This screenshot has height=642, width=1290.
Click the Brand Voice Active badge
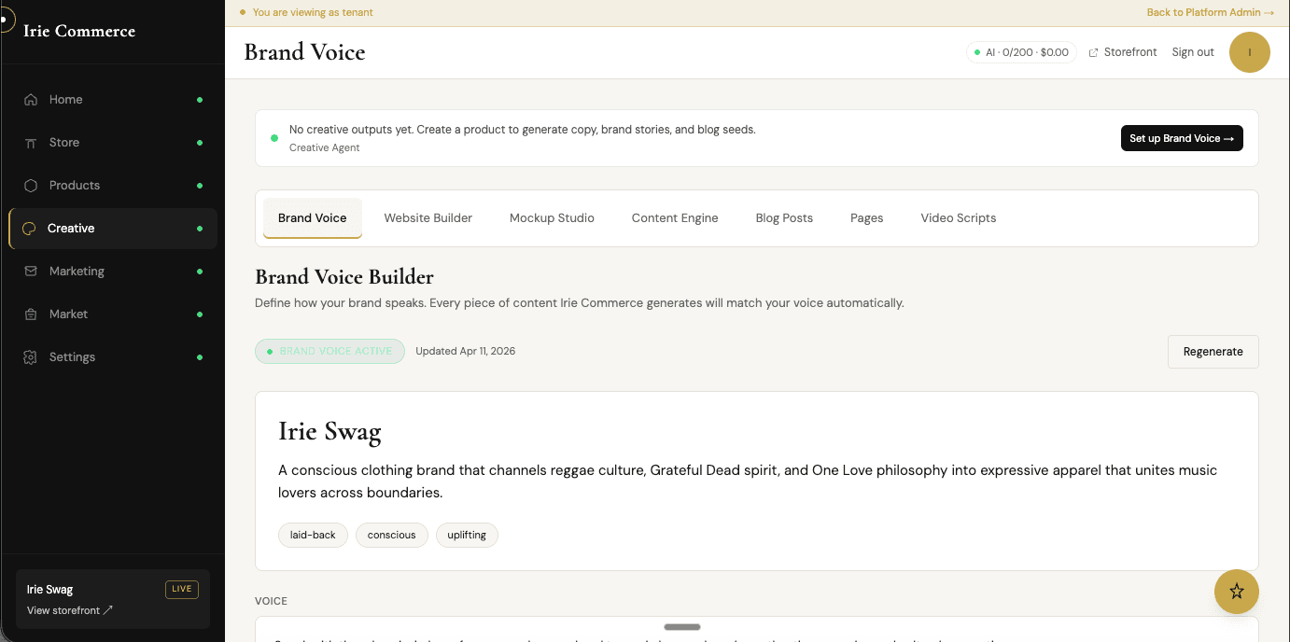(330, 351)
